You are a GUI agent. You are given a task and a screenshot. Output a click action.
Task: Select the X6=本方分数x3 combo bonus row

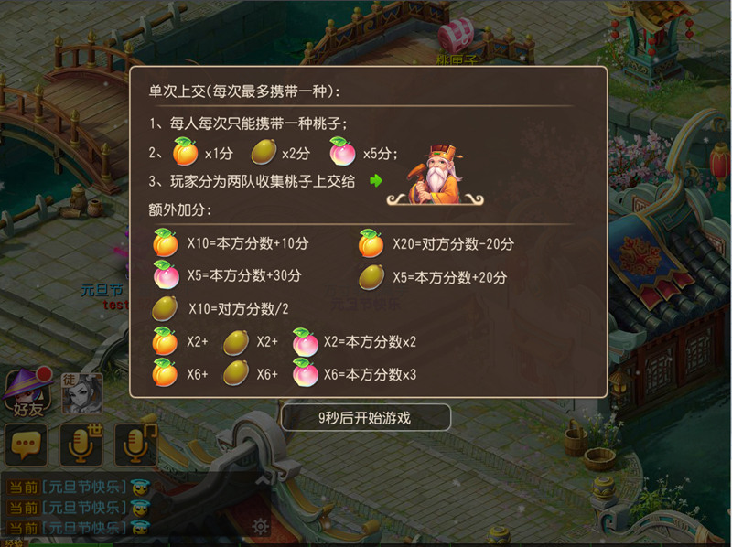[285, 374]
